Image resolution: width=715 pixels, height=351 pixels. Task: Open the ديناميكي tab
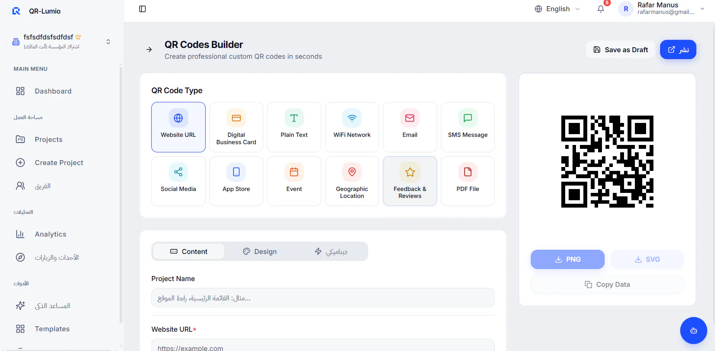pos(331,251)
